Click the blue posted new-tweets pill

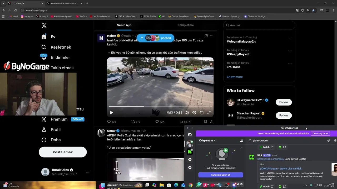(155, 38)
